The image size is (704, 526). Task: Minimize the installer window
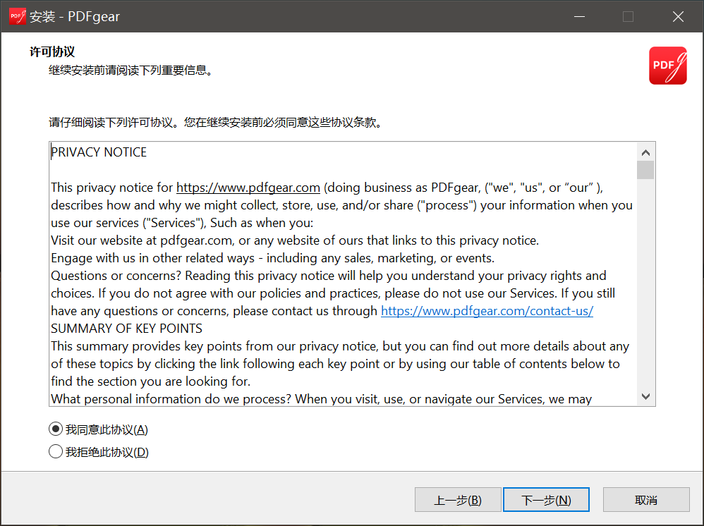(x=579, y=17)
